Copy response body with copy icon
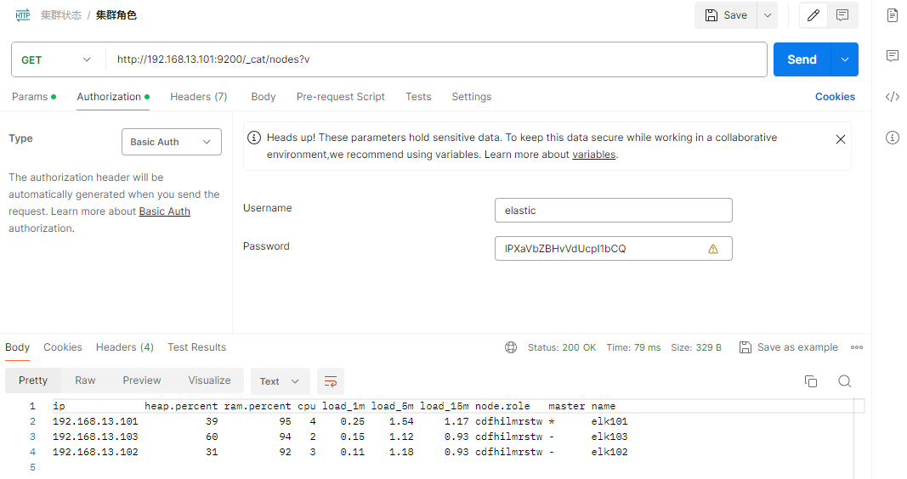The width and height of the screenshot is (907, 479). tap(811, 381)
